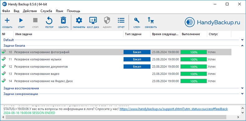Click the log panel horizontal scrollbar thumb
The image size is (246, 121).
(x=116, y=117)
